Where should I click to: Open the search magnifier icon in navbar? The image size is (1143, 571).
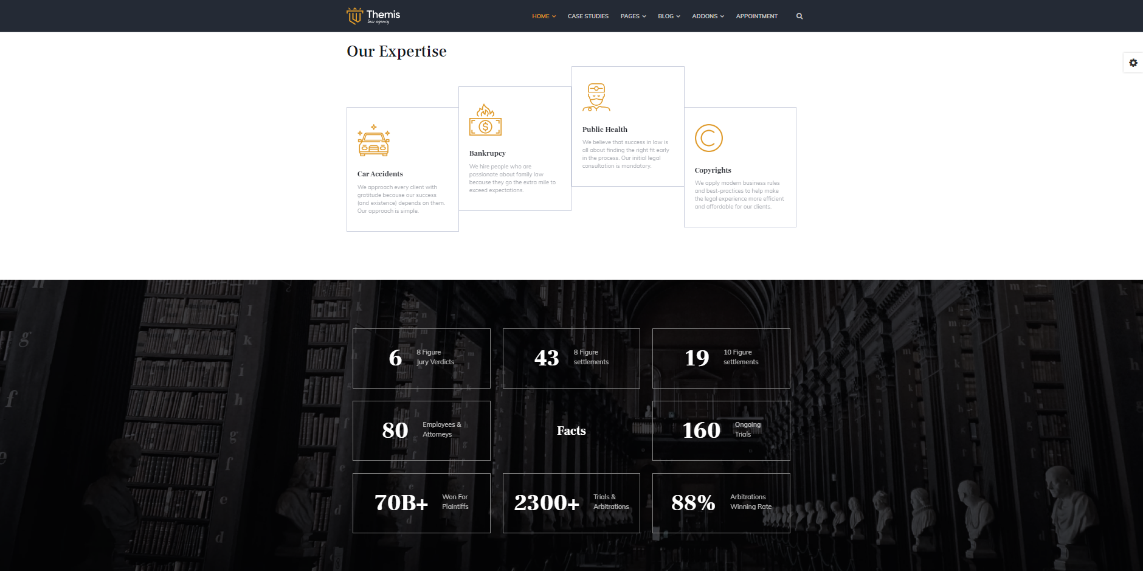tap(799, 16)
